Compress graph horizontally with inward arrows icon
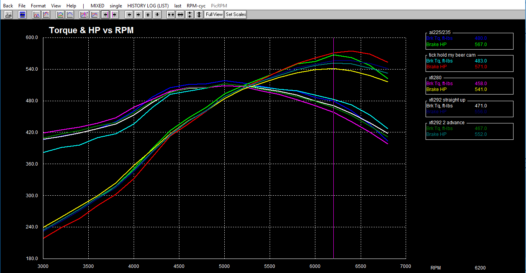This screenshot has height=273, width=526. 171,15
